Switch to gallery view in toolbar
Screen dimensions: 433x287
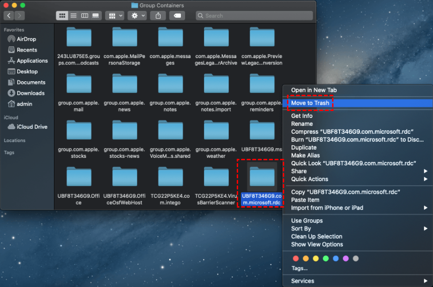click(x=96, y=16)
